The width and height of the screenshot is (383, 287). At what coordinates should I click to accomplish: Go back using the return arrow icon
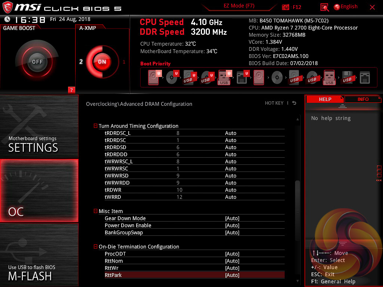tap(294, 103)
